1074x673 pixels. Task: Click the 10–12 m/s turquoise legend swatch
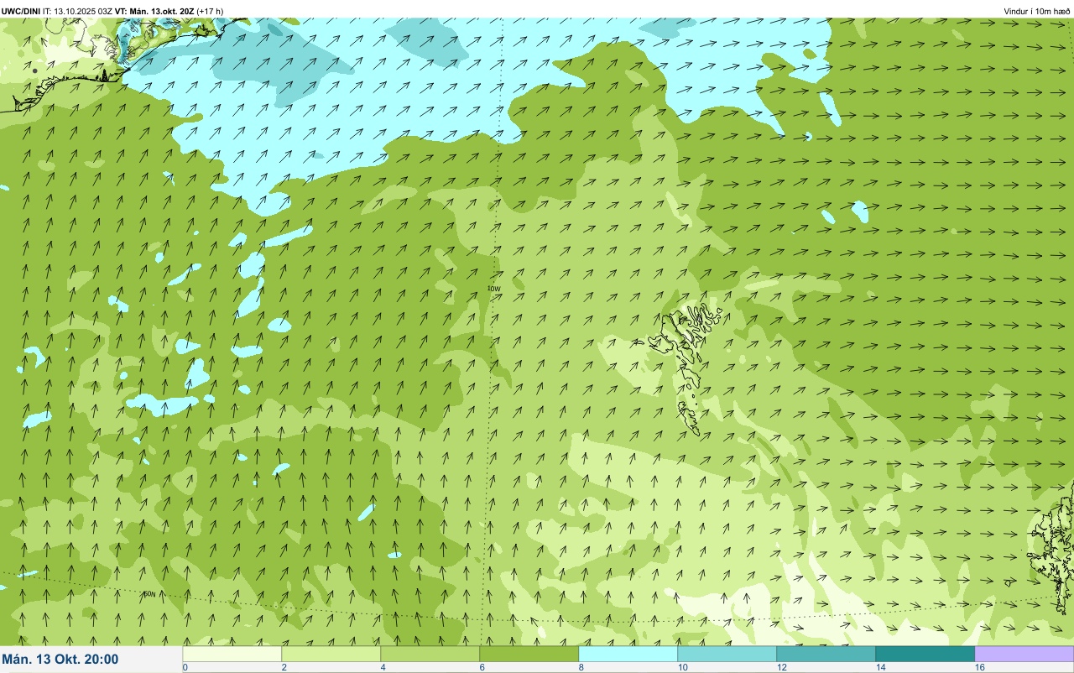(727, 654)
